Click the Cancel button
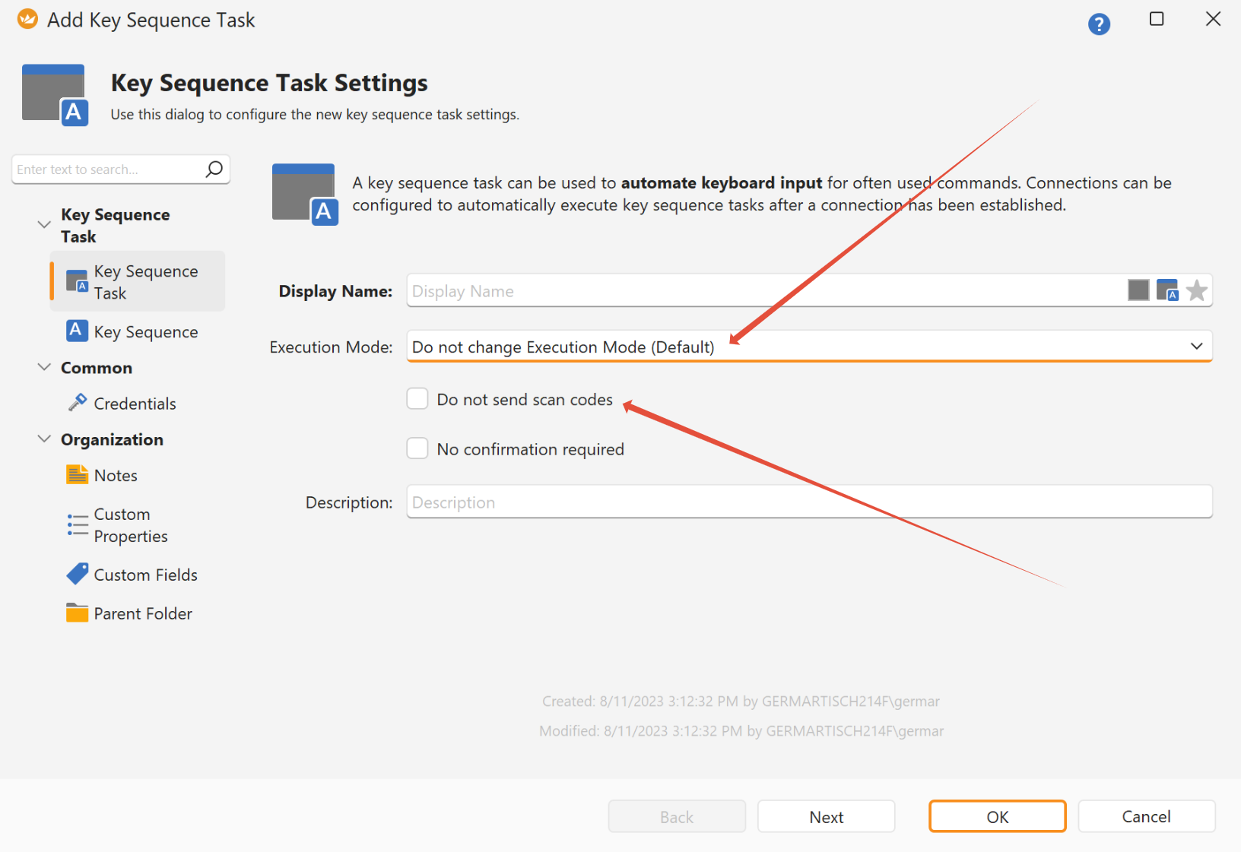 1146,816
